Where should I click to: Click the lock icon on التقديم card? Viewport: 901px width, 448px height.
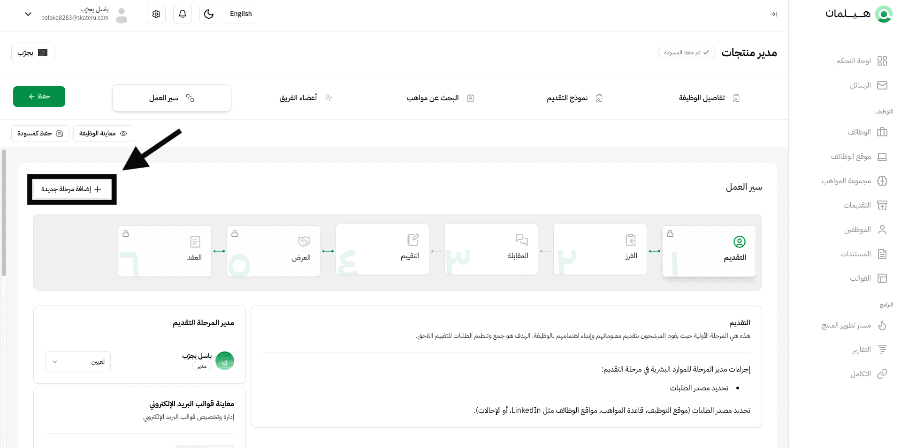point(670,233)
